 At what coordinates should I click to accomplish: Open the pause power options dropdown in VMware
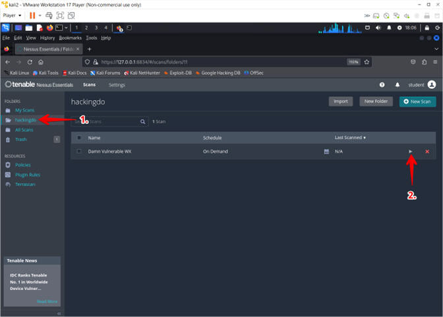[40, 15]
